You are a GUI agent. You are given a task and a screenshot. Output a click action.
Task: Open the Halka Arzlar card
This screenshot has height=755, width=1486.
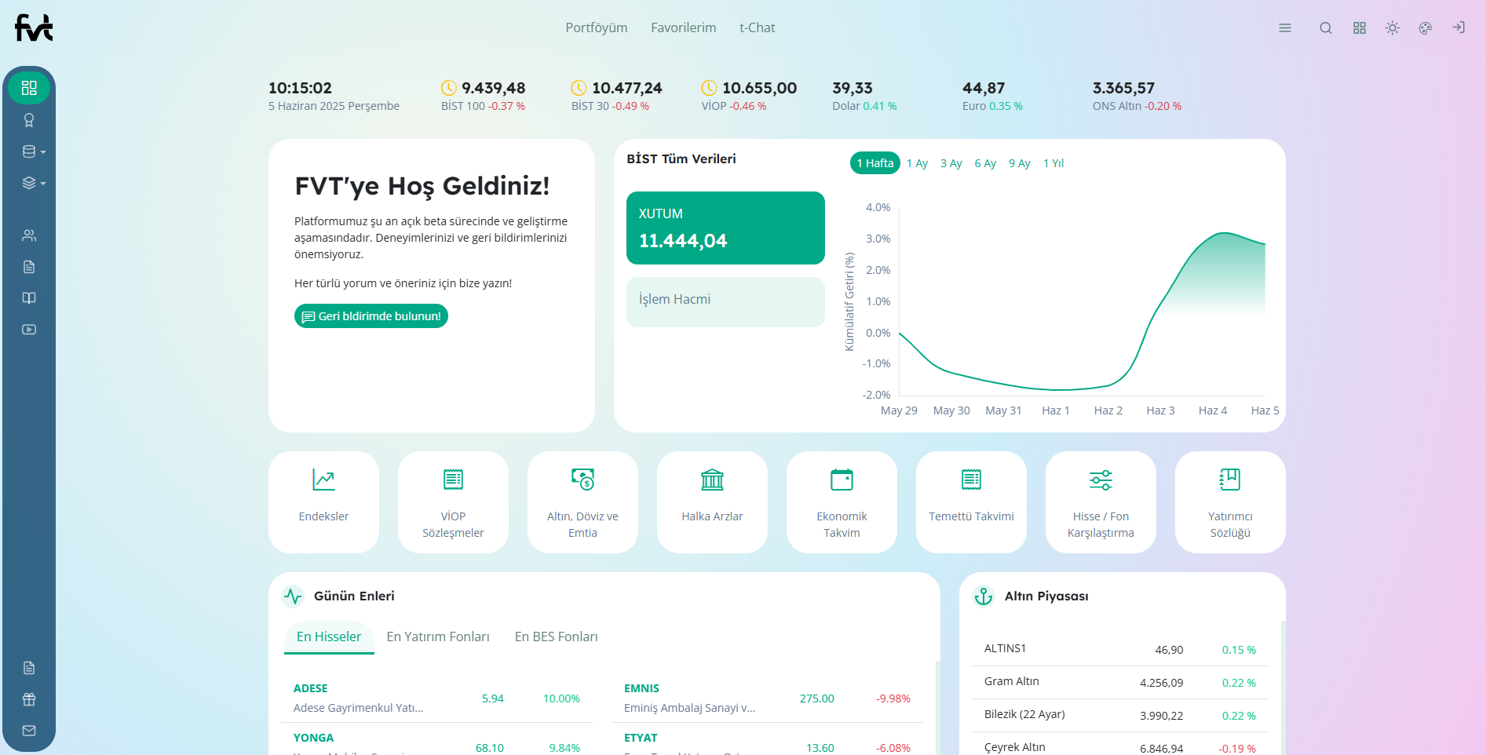point(712,502)
